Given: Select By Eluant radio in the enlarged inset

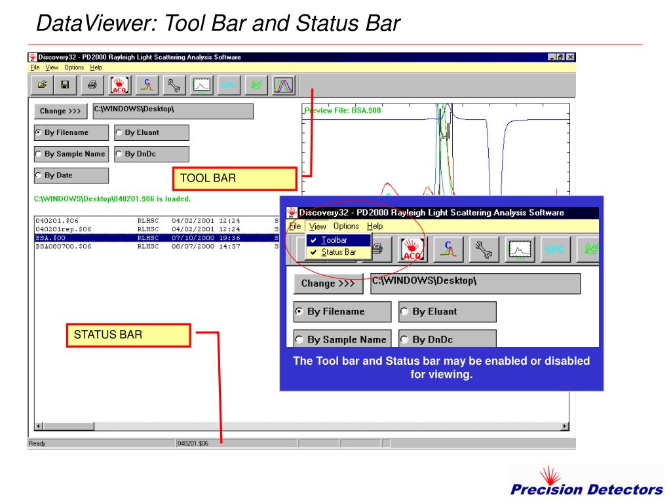Looking at the screenshot, I should point(447,312).
